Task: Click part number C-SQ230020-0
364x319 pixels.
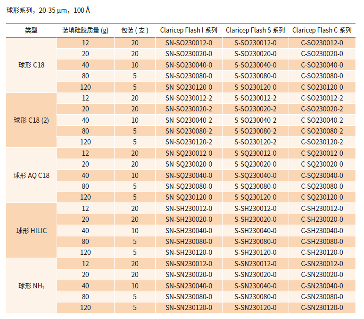Action: 322,164
